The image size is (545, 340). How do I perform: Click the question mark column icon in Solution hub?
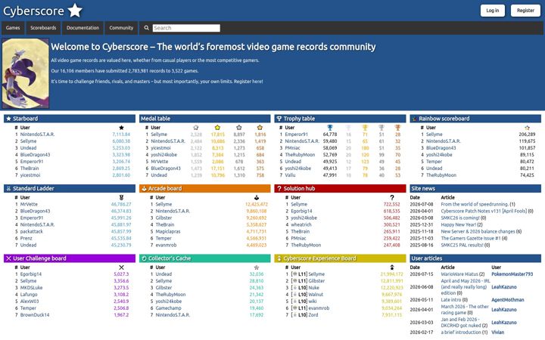pyautogui.click(x=392, y=197)
